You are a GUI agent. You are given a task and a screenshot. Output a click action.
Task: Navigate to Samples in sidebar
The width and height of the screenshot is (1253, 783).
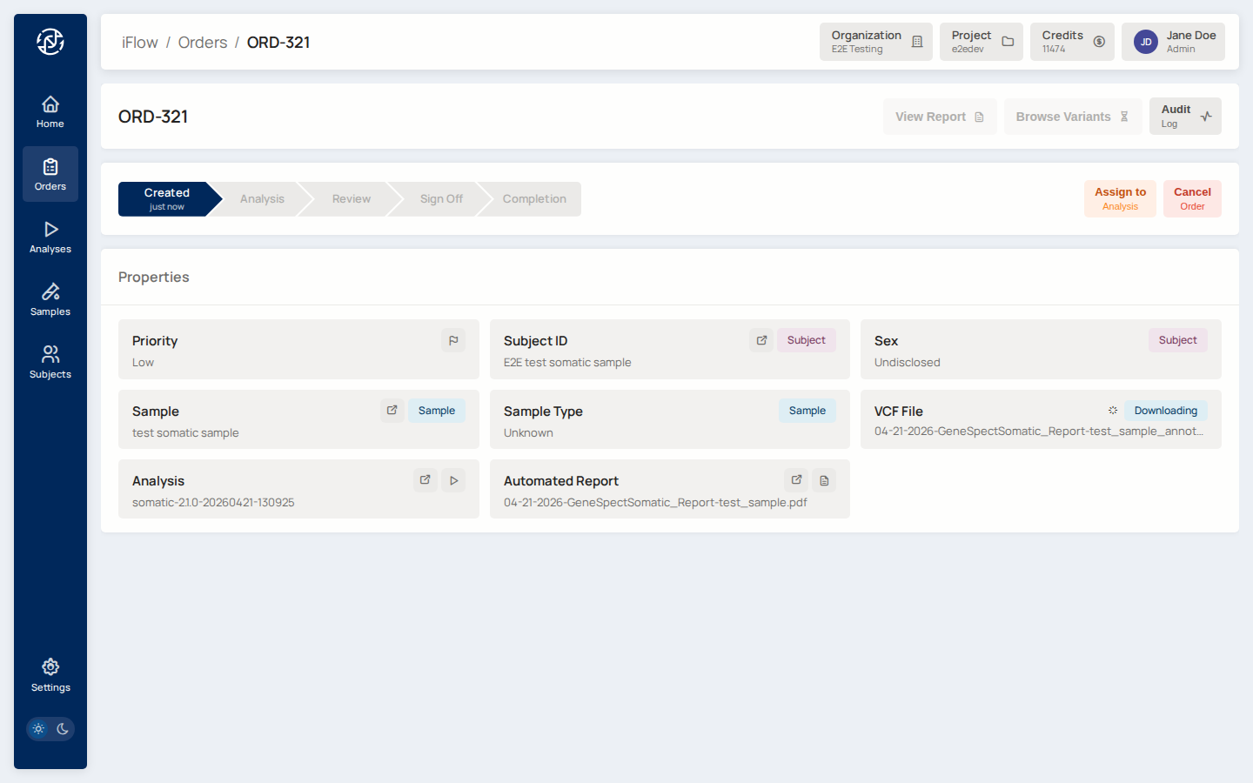pyautogui.click(x=50, y=299)
